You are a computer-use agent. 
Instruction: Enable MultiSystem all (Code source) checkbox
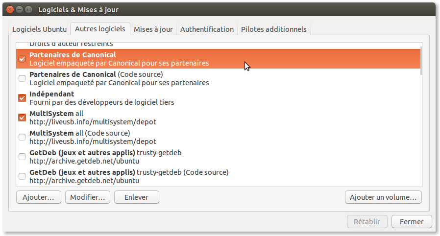point(22,137)
